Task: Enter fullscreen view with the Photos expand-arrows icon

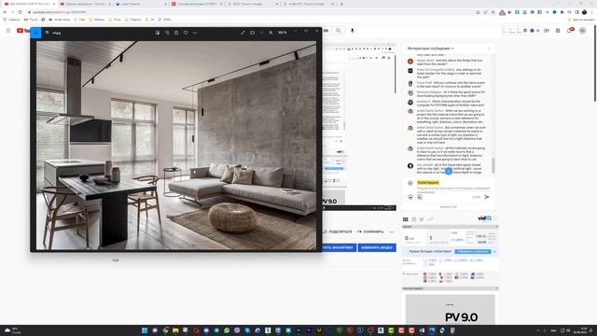Action: tap(243, 33)
